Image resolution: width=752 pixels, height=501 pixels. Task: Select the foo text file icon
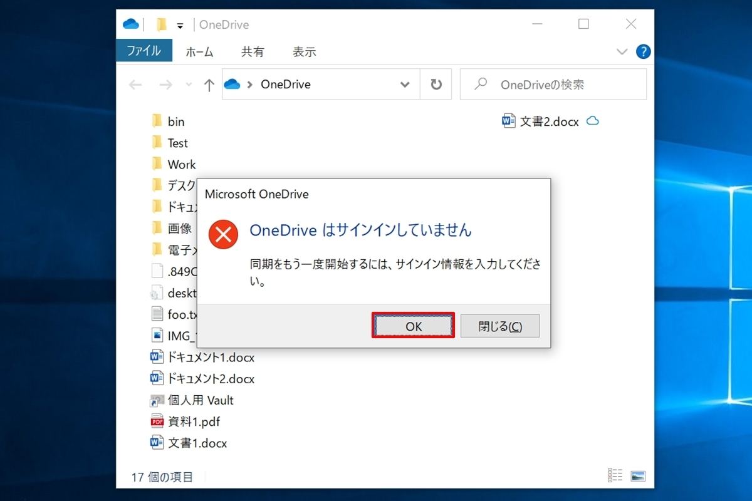point(157,314)
